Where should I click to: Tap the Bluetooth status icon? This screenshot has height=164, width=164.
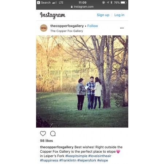click(x=112, y=3)
